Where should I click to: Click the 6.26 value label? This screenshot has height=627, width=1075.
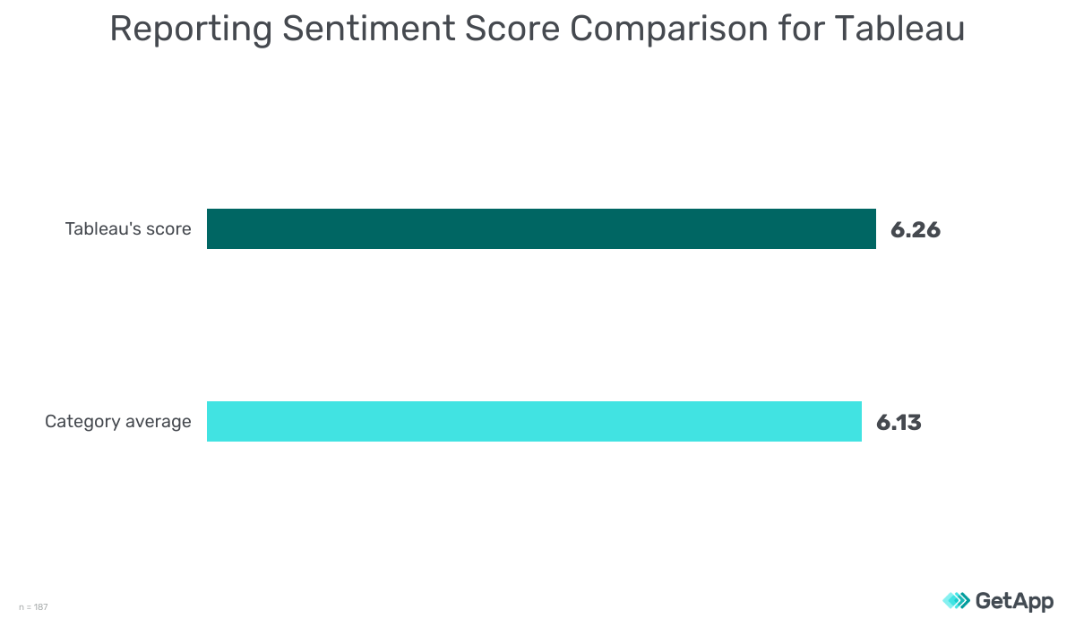point(916,230)
